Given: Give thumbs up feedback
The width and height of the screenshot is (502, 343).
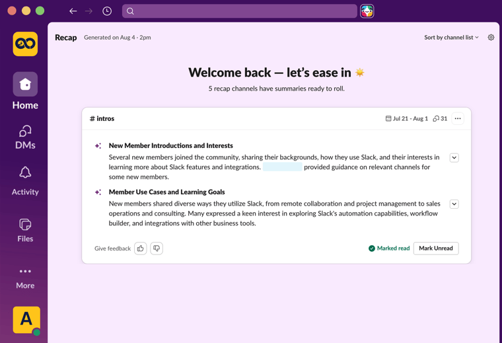Looking at the screenshot, I should tap(140, 248).
